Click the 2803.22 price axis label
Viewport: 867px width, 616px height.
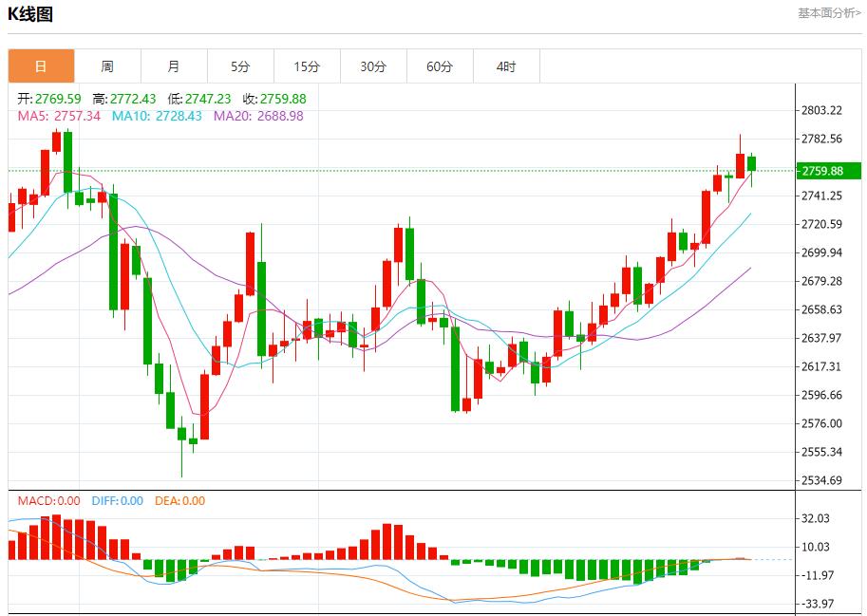point(822,110)
